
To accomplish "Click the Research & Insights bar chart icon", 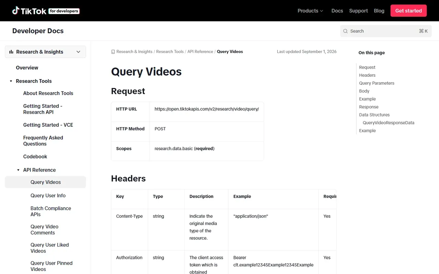I will coord(11,52).
